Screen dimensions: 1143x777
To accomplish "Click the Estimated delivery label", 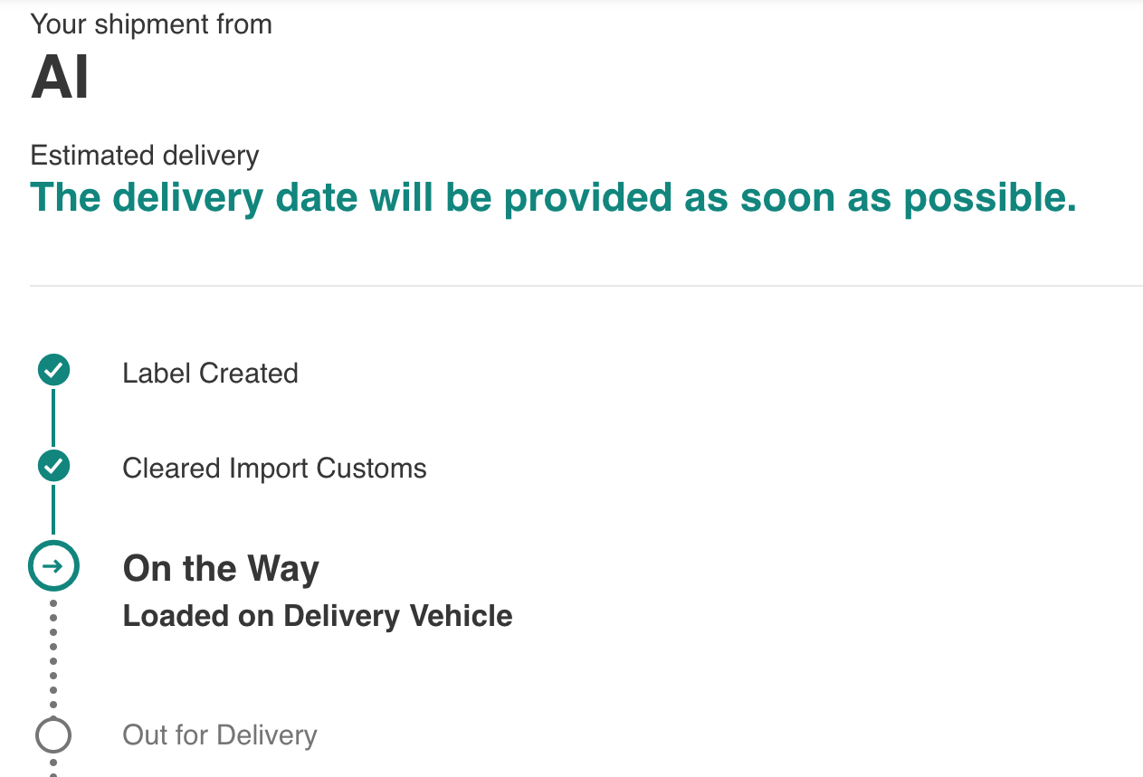I will pos(145,156).
